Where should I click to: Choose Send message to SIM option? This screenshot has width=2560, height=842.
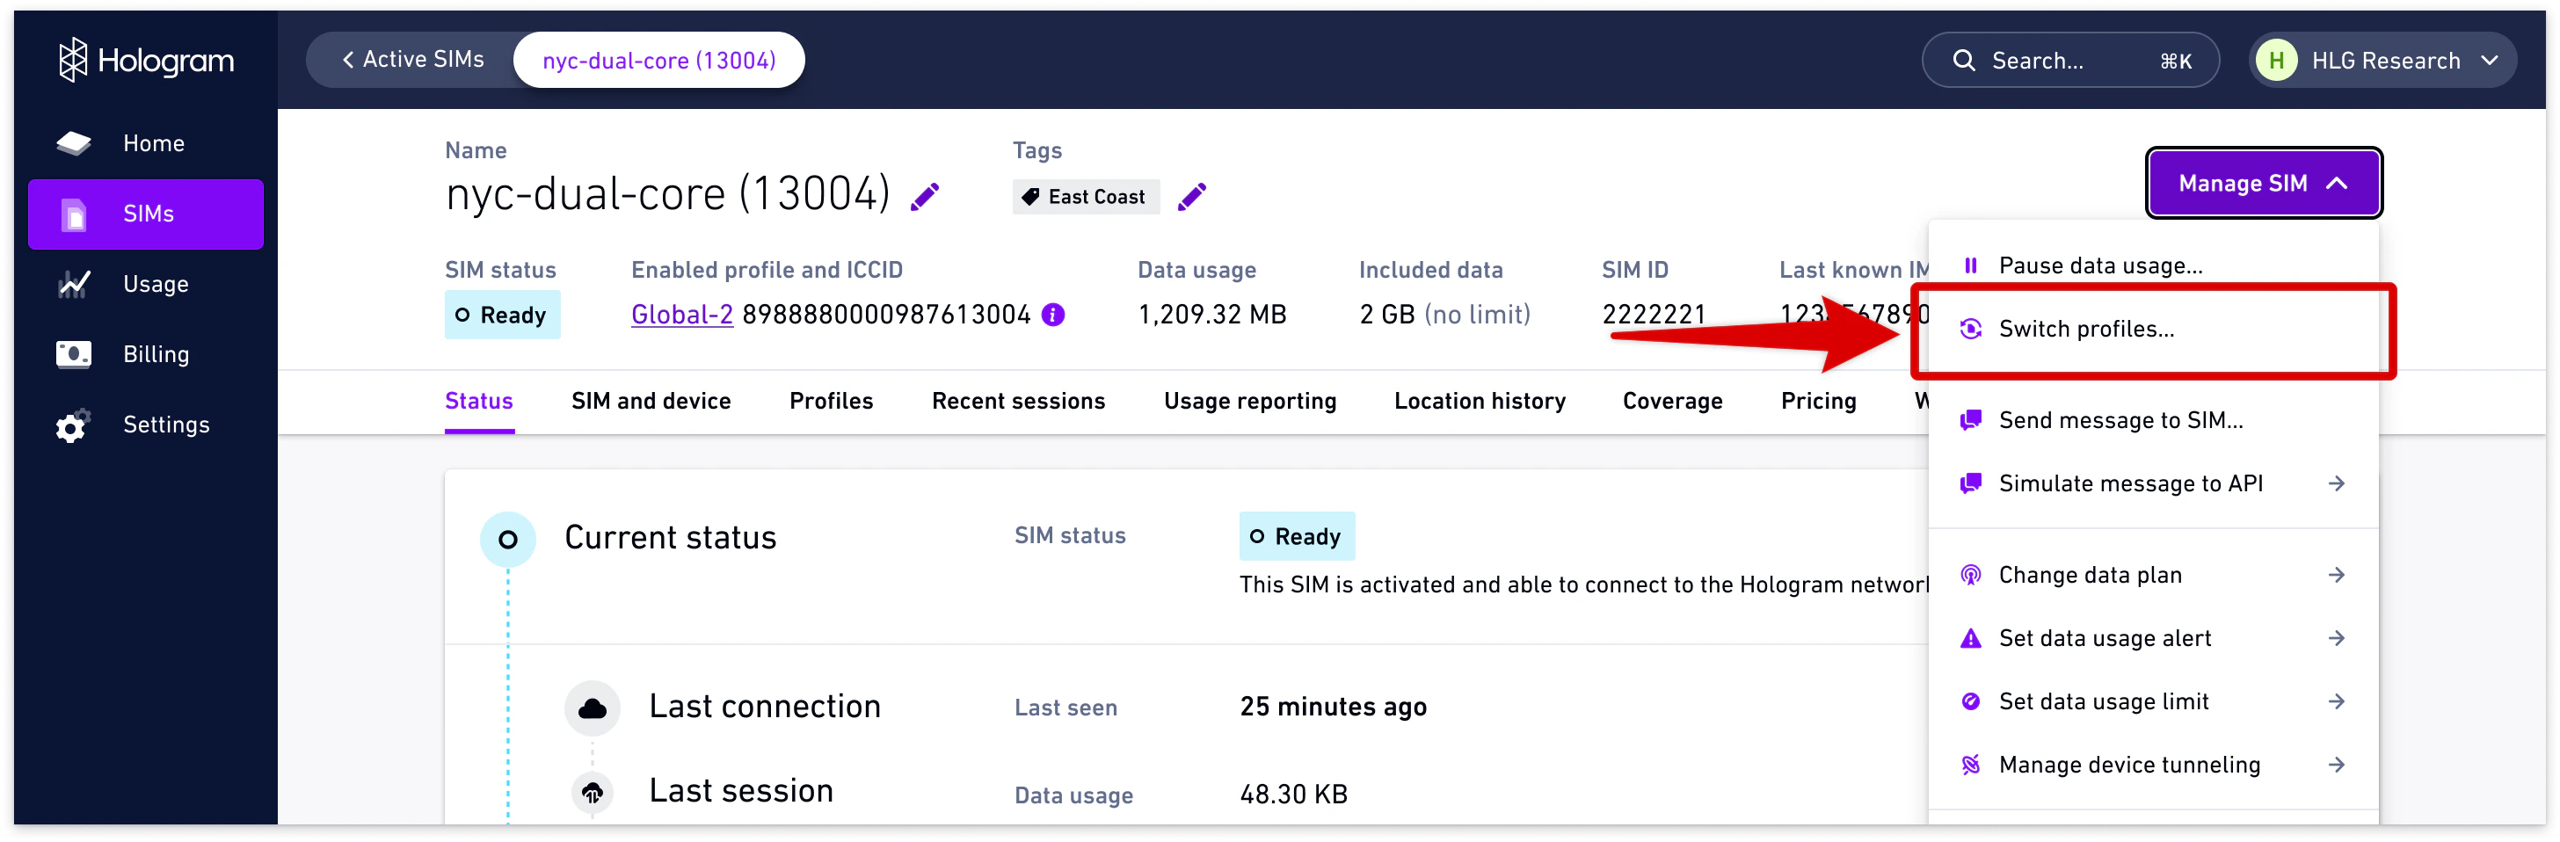point(2153,420)
